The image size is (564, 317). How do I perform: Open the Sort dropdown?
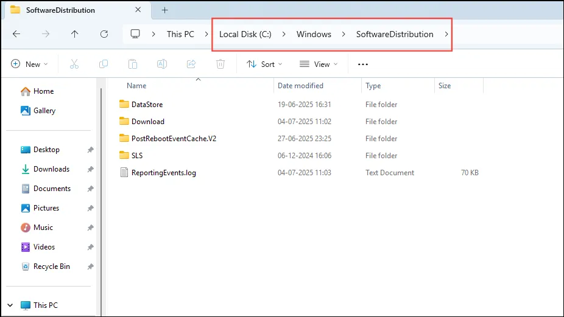[x=264, y=64]
